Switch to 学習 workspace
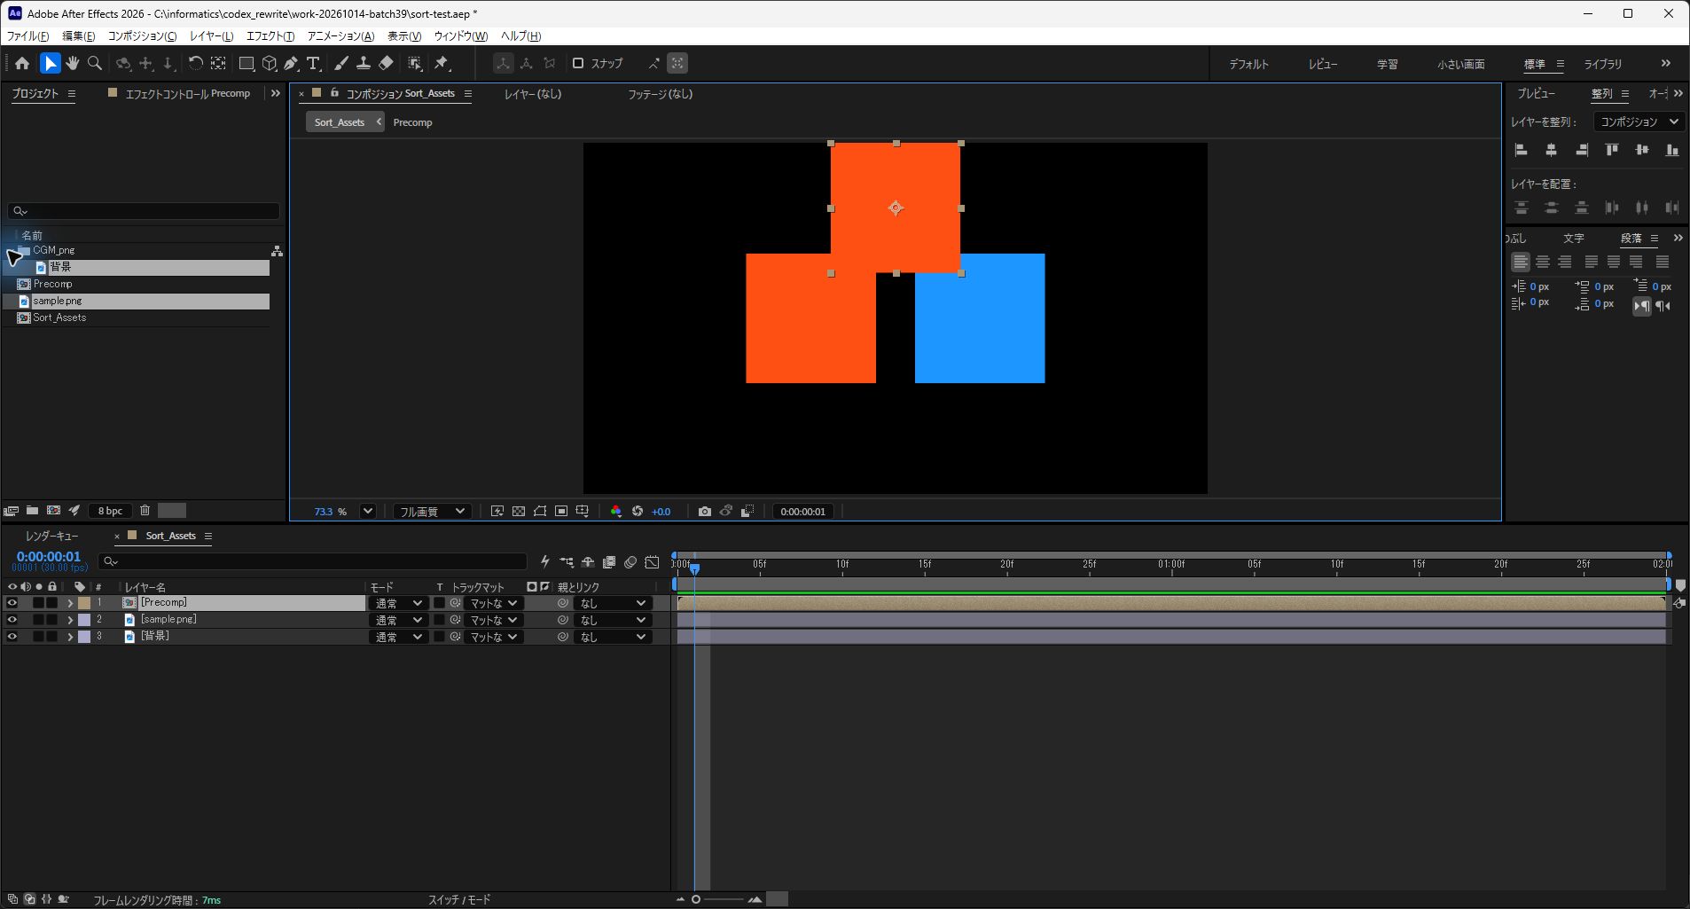 click(x=1387, y=64)
